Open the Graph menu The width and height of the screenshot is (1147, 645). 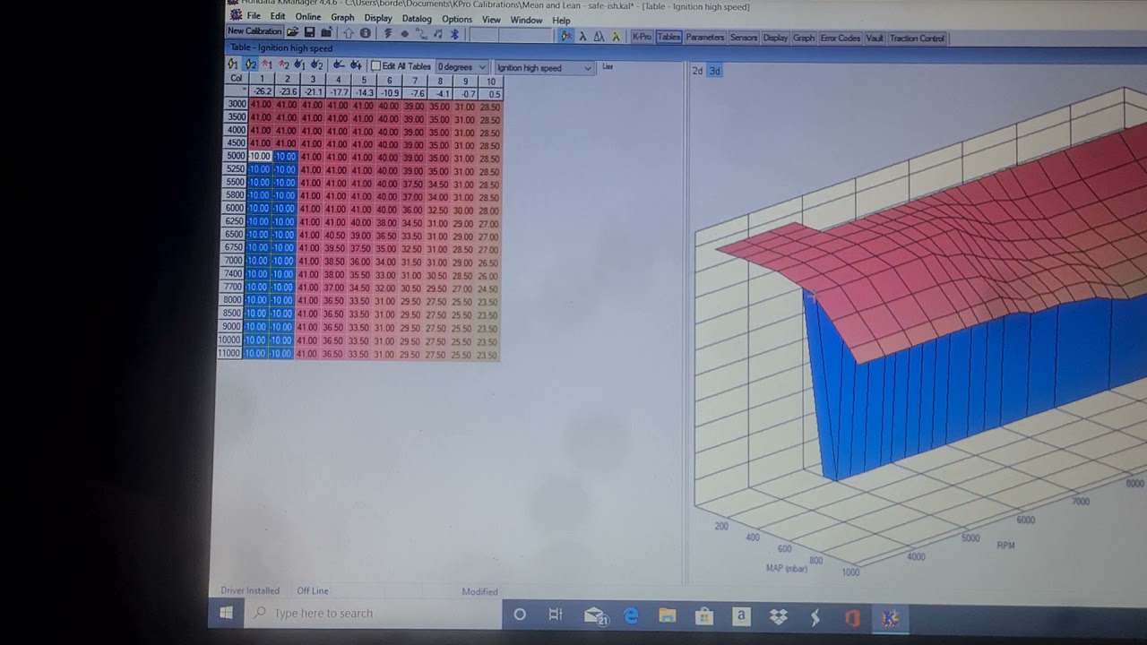click(342, 17)
